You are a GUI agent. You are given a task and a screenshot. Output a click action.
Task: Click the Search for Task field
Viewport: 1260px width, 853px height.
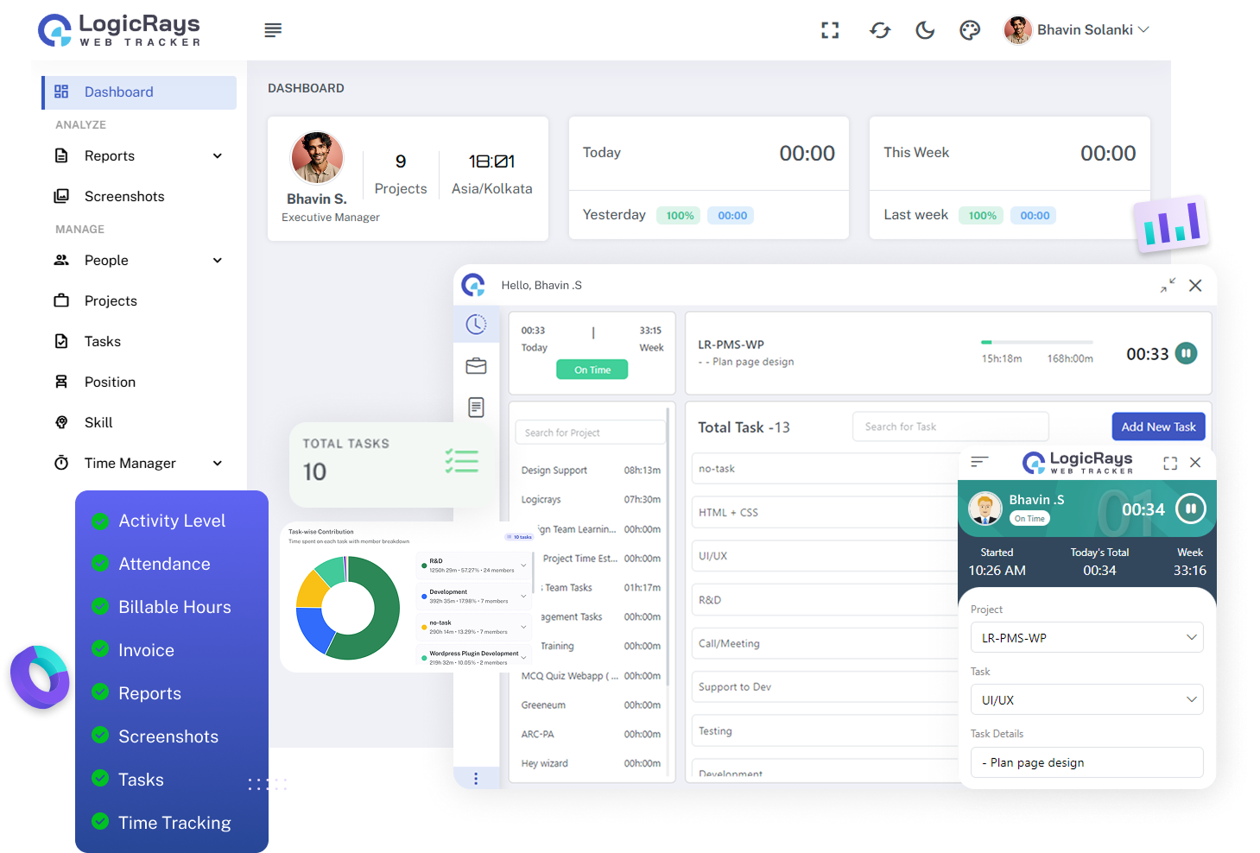[x=950, y=426]
